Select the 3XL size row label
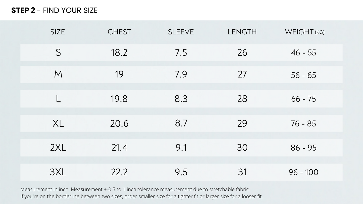 point(58,172)
